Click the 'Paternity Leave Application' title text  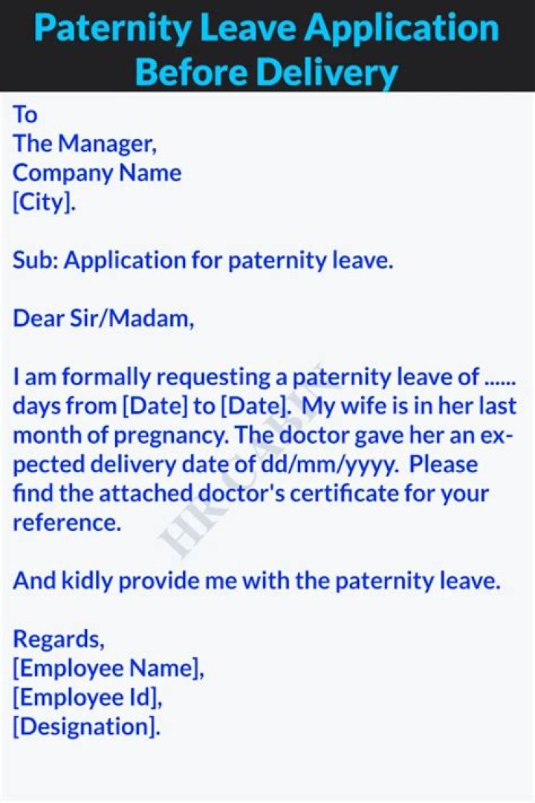(267, 29)
